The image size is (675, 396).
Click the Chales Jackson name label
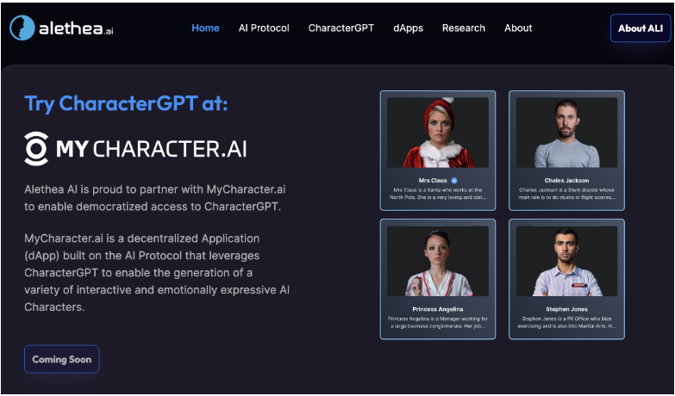pyautogui.click(x=566, y=181)
